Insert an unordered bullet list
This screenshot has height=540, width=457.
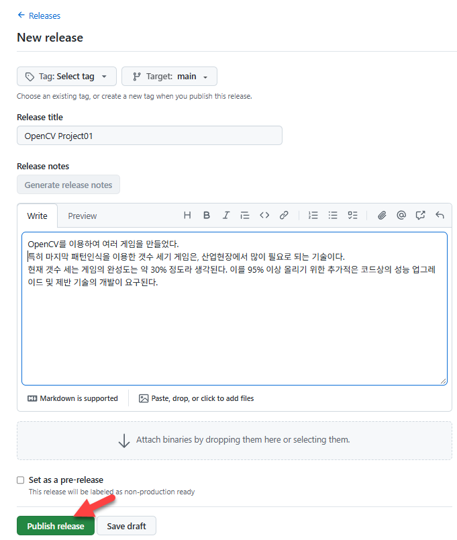click(333, 216)
